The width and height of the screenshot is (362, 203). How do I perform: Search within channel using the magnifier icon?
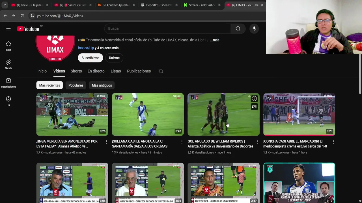(161, 71)
